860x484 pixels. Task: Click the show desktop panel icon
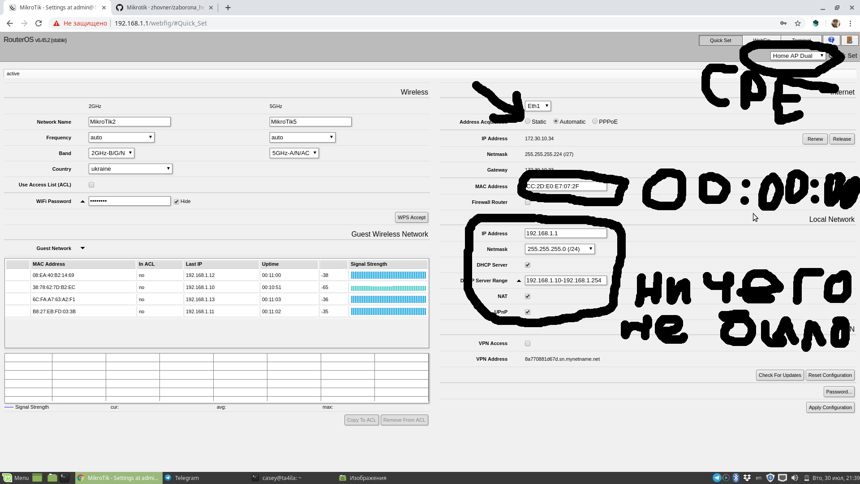[x=37, y=478]
